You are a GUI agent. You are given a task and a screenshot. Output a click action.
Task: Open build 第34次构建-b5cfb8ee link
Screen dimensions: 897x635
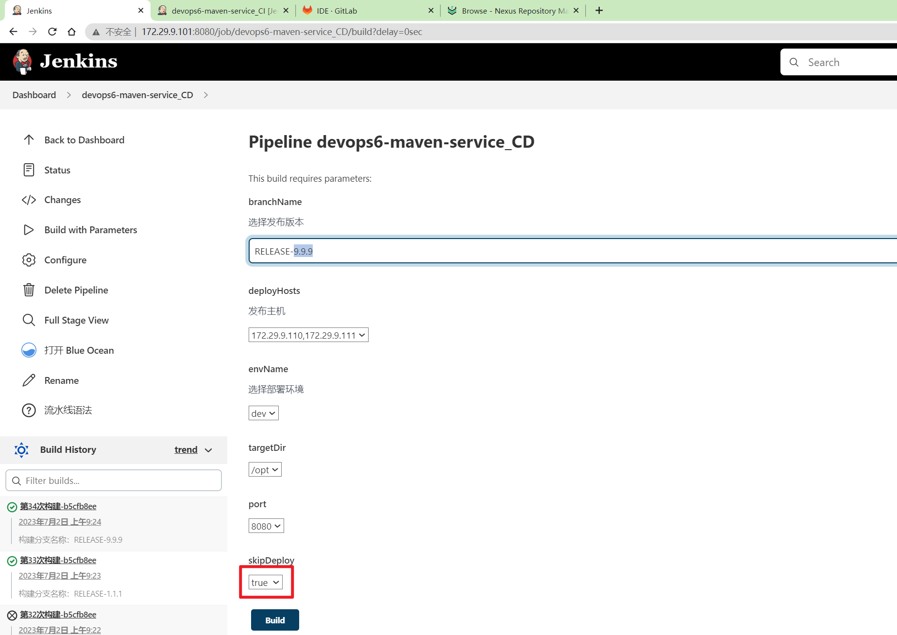(x=58, y=506)
